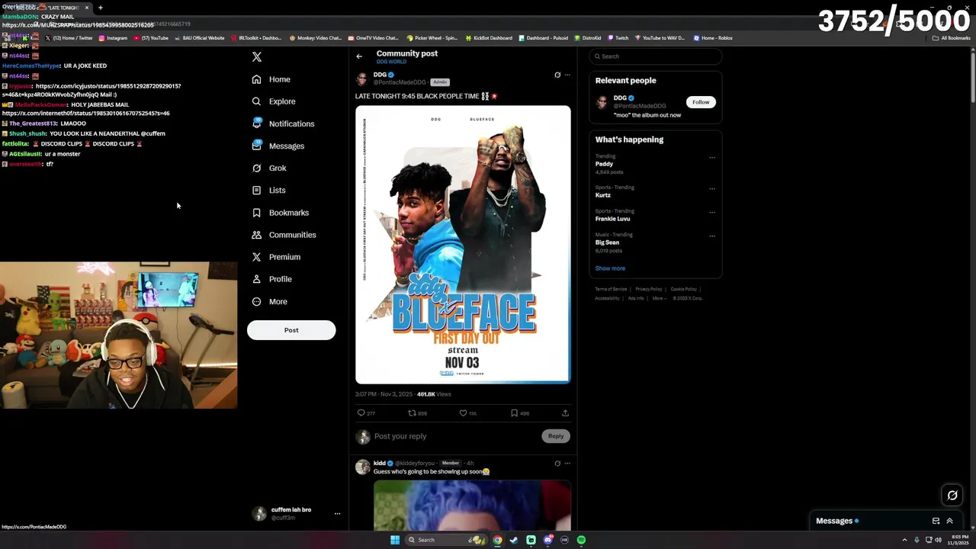This screenshot has height=549, width=976.
Task: Click new message icon in Messages drawer
Action: click(x=936, y=521)
